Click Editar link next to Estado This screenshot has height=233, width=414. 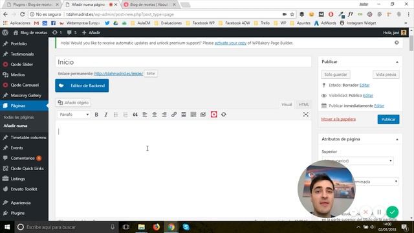click(364, 85)
